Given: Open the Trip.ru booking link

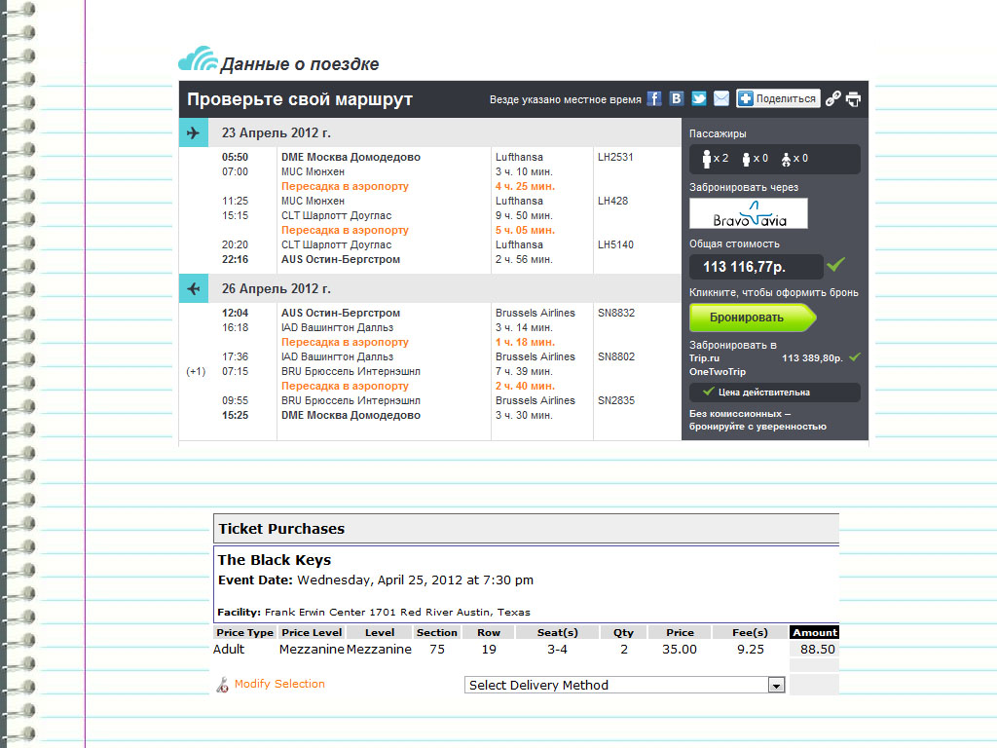Looking at the screenshot, I should [704, 358].
